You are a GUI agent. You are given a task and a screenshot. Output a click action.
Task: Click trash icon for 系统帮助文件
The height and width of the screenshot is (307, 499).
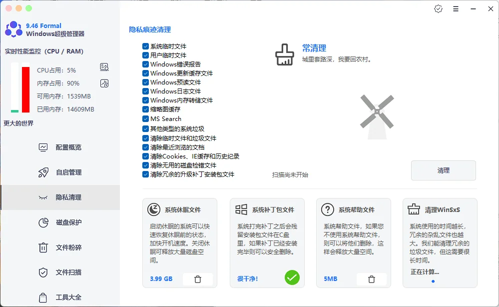(x=372, y=280)
